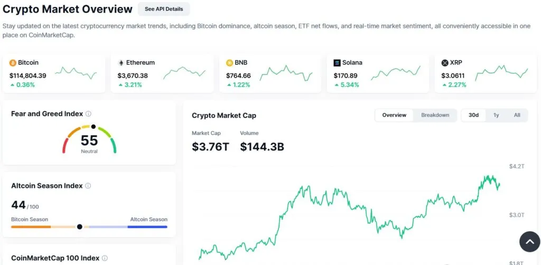The width and height of the screenshot is (541, 265).
Task: Open Fear and Greed Index info icon
Action: coord(89,114)
